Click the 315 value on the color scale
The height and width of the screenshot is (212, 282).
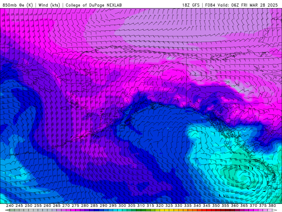coord(150,206)
